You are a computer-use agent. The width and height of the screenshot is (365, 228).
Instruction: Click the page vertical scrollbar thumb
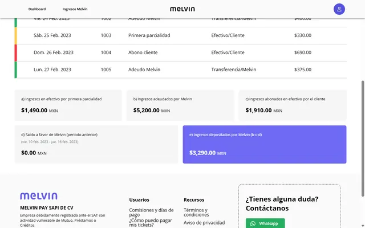[x=363, y=139]
